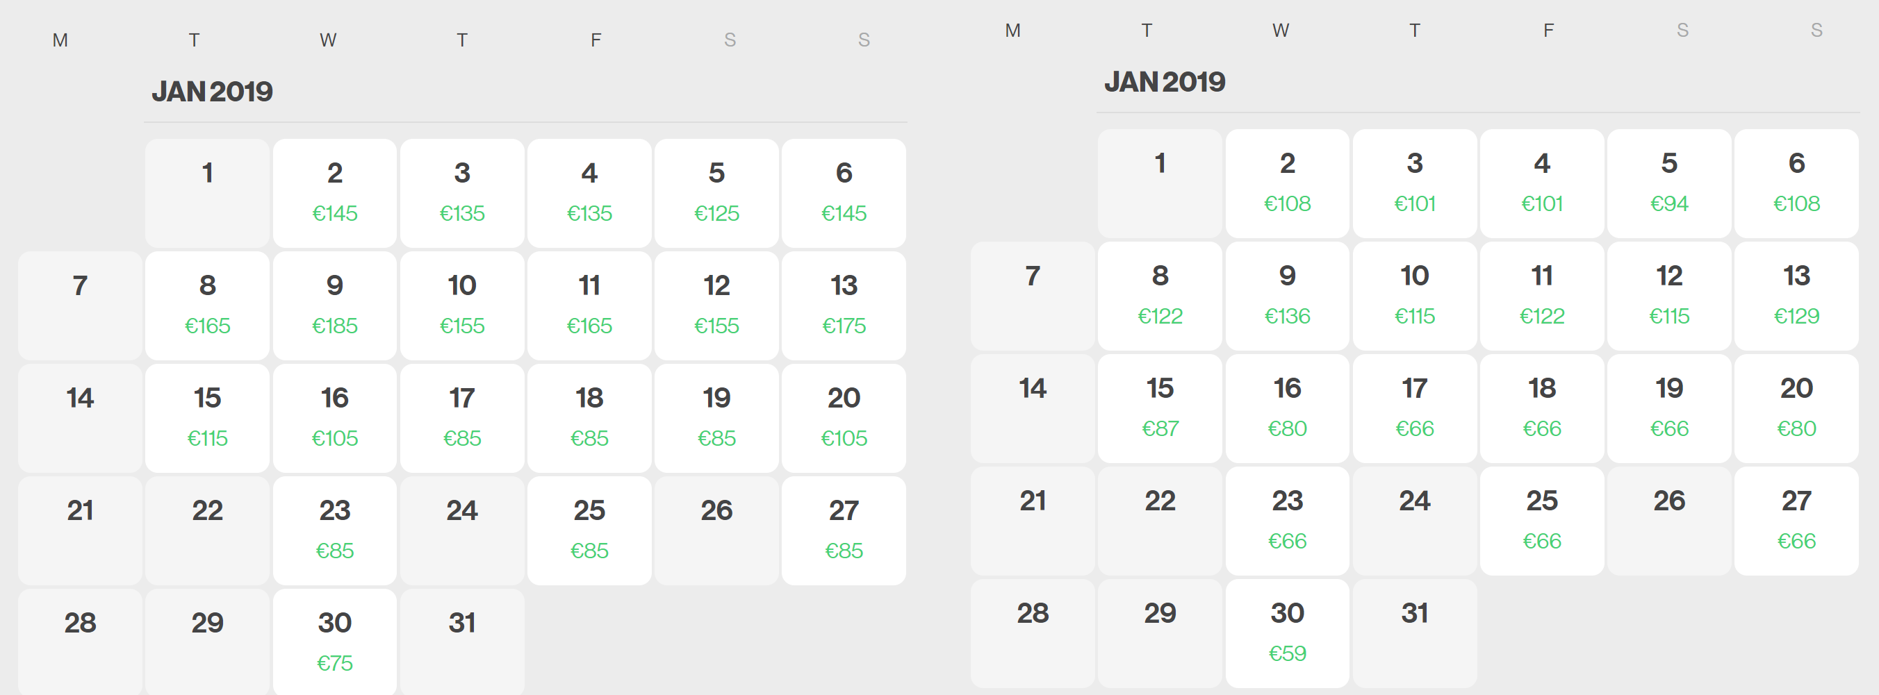
Task: Choose January 9 costing €185
Action: click(335, 305)
